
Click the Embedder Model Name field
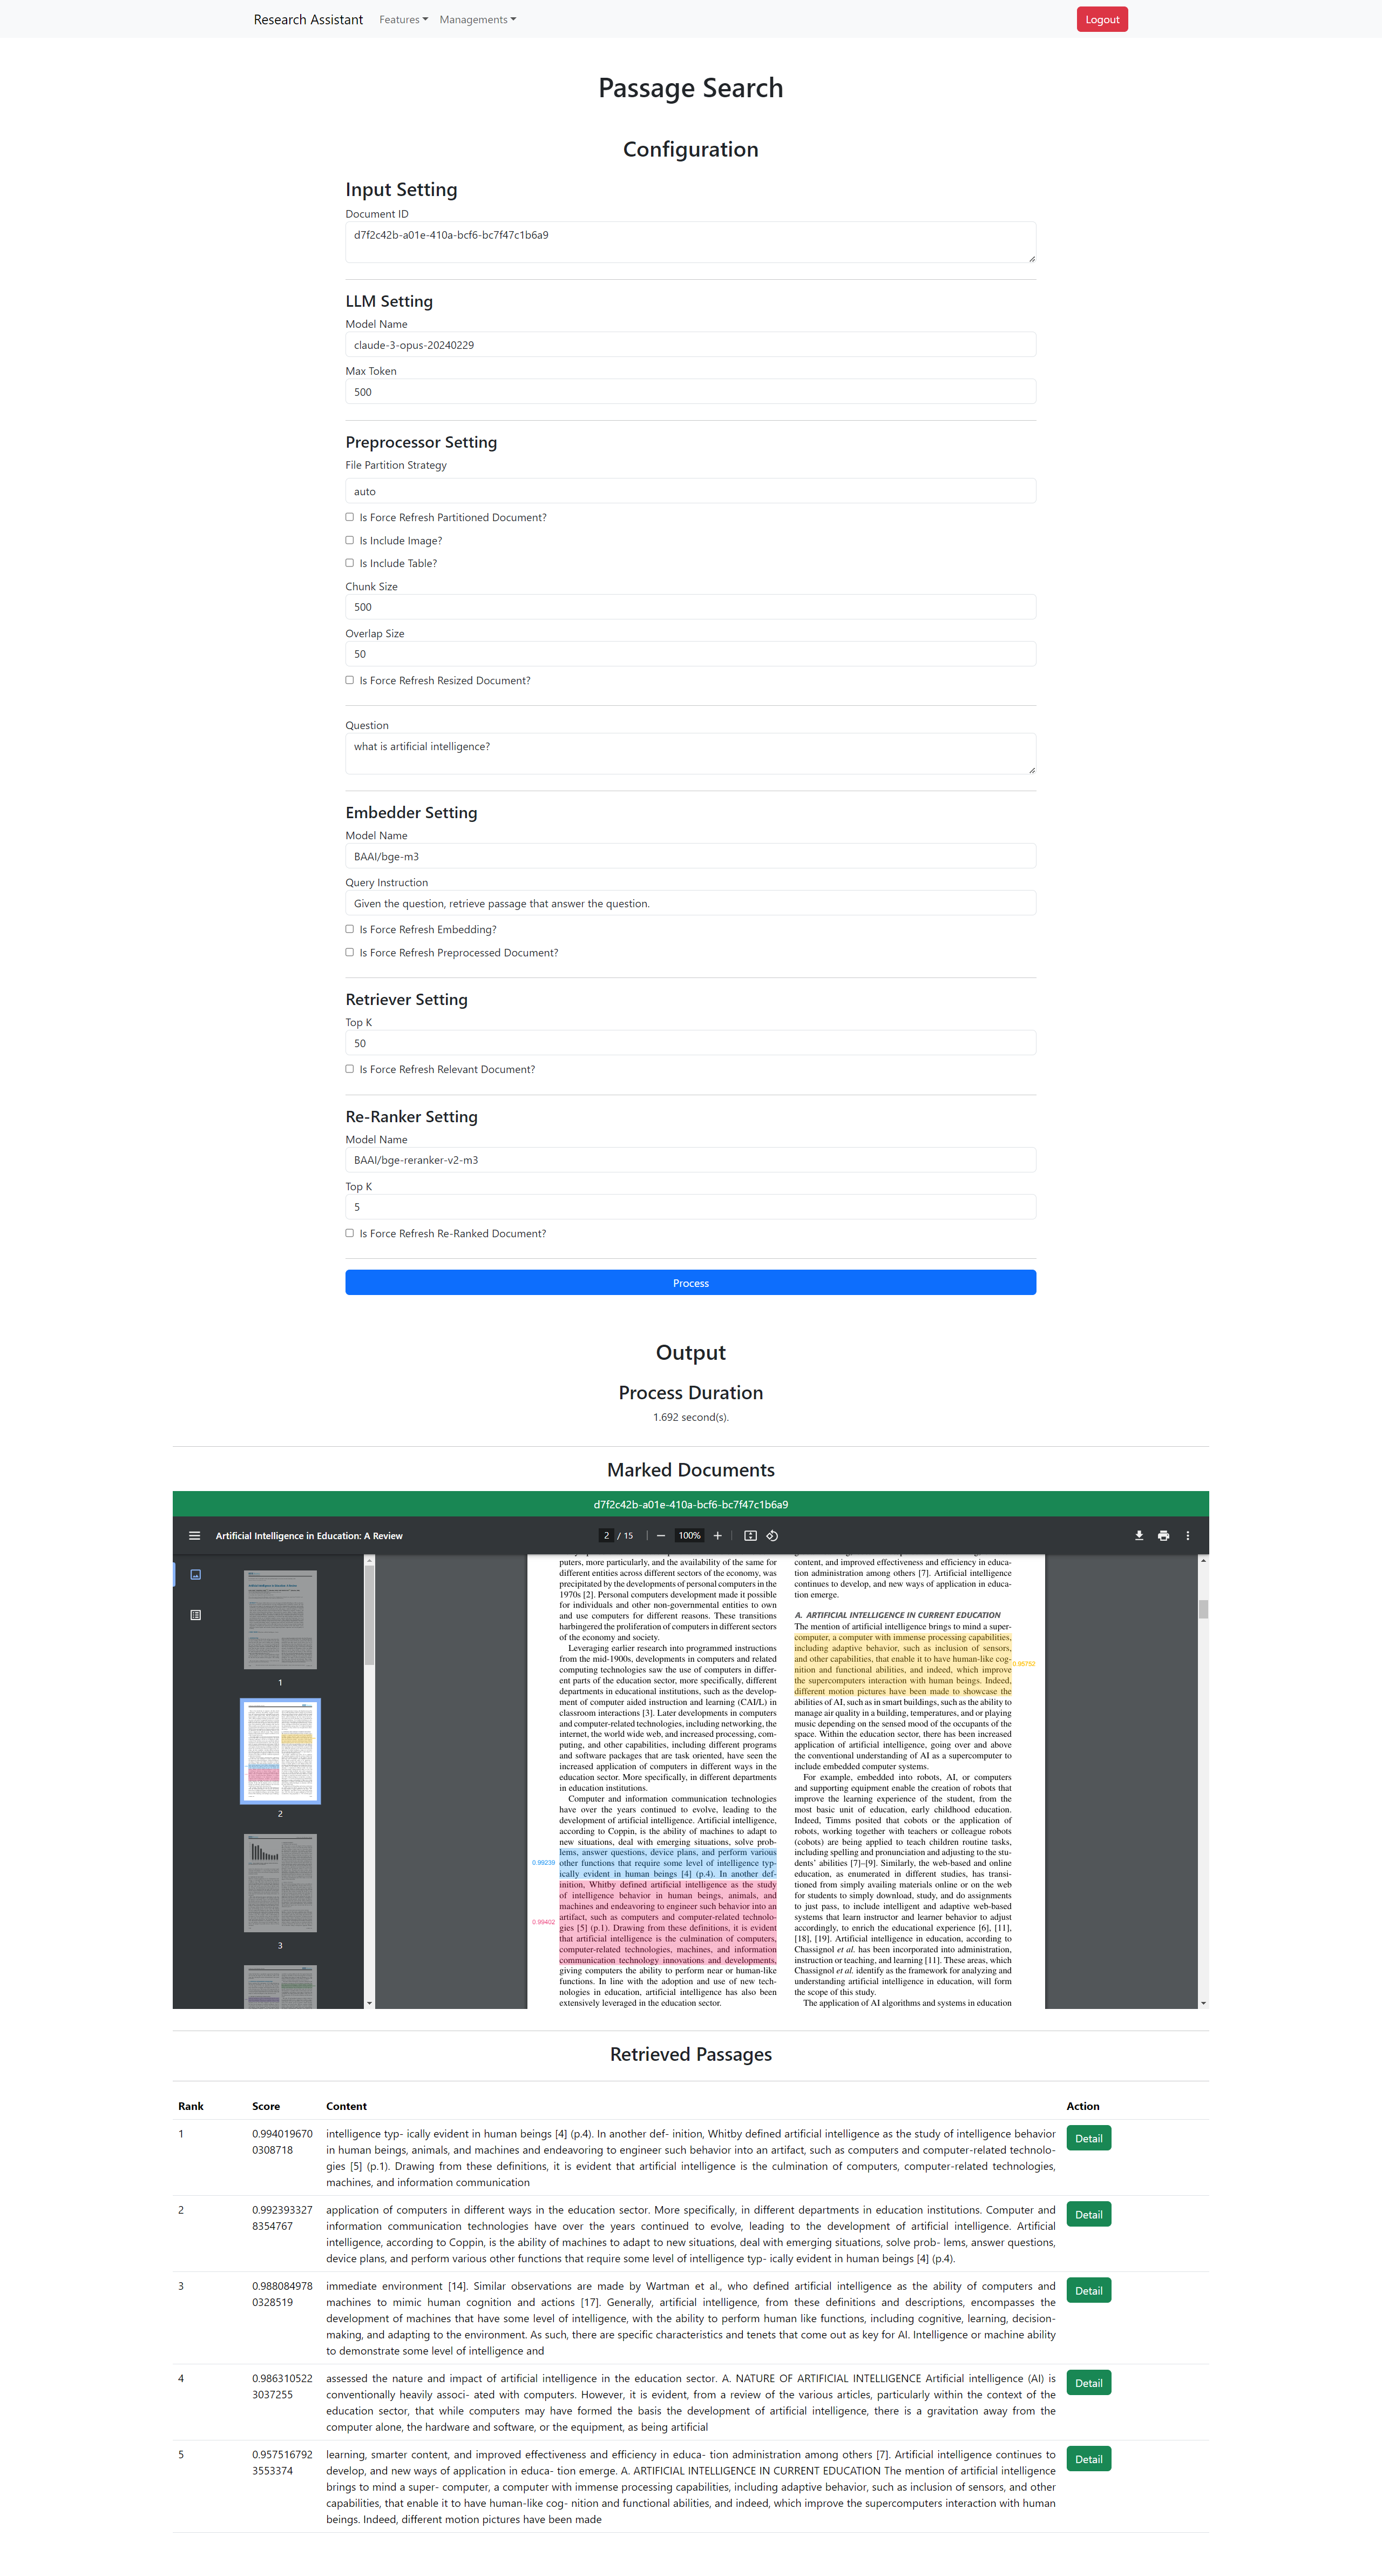(690, 856)
